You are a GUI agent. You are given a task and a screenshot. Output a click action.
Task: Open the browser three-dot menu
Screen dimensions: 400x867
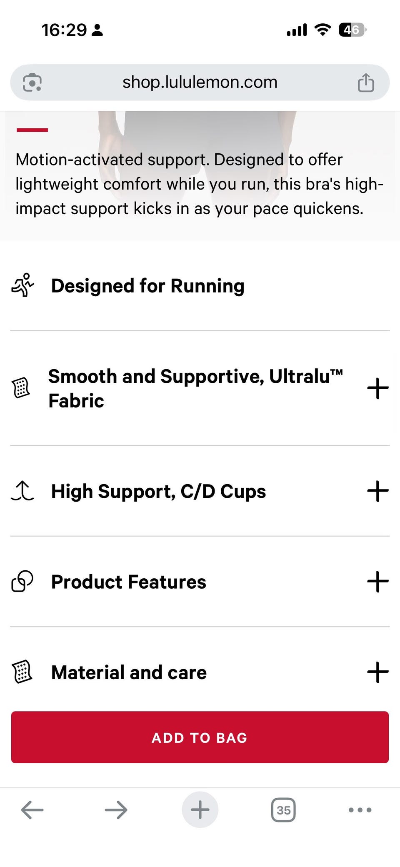pos(360,810)
